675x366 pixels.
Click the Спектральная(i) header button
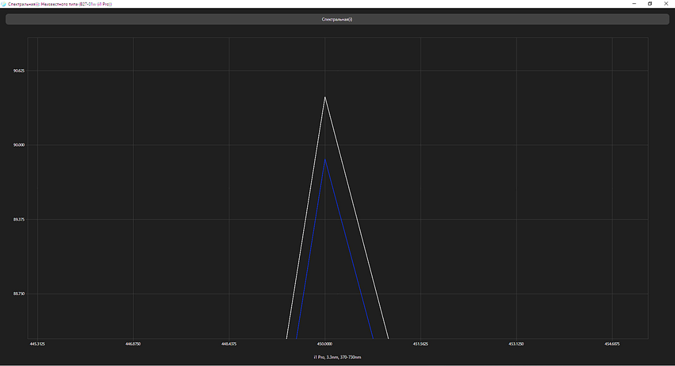pos(337,19)
